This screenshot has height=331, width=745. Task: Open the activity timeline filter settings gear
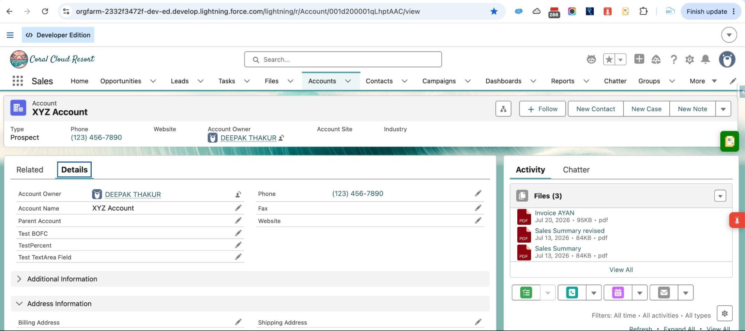[x=725, y=313]
